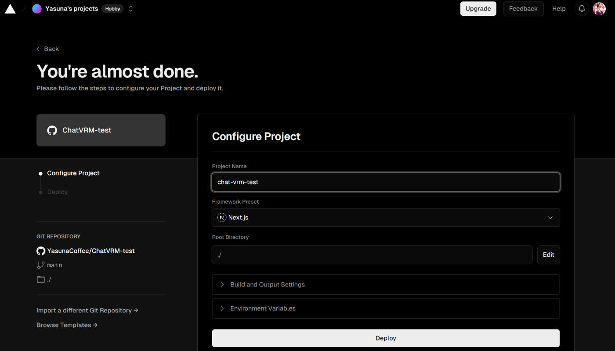
Task: Click Edit next to Root Directory
Action: click(549, 254)
